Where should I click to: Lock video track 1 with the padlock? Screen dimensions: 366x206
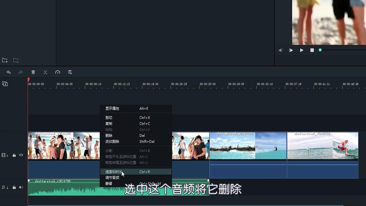pos(14,155)
